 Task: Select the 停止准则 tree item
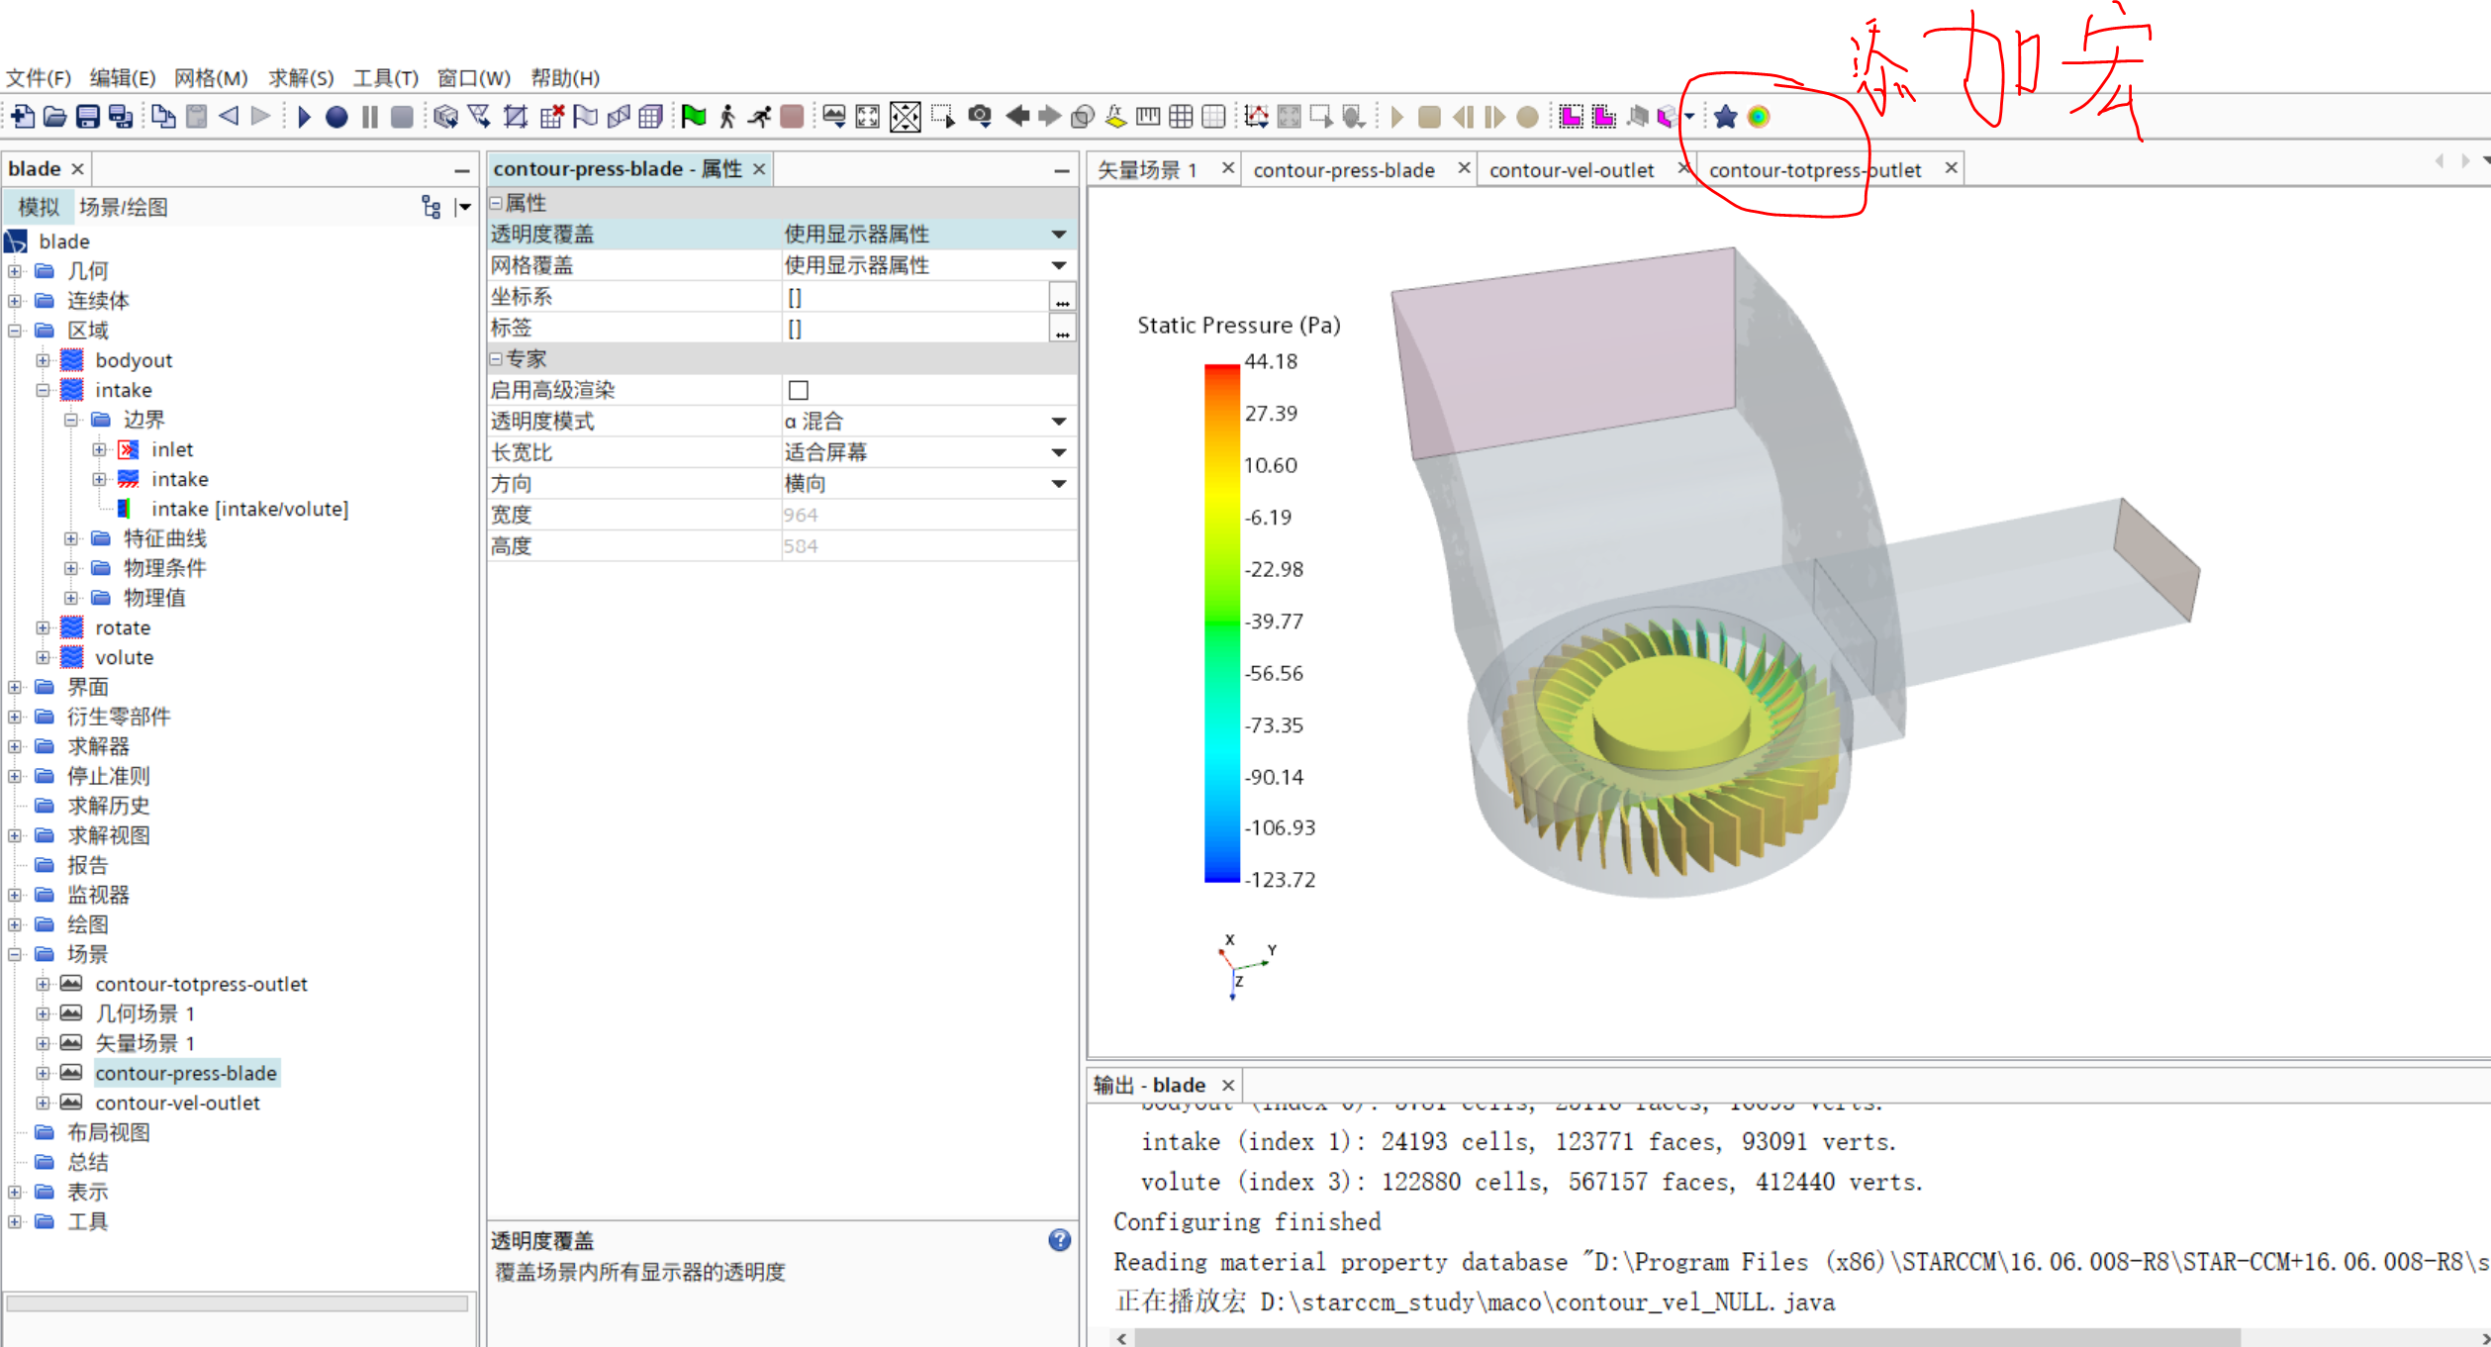109,776
